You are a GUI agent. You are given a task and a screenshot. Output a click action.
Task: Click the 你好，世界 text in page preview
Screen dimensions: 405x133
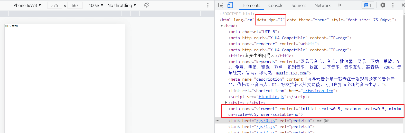(x=12, y=26)
